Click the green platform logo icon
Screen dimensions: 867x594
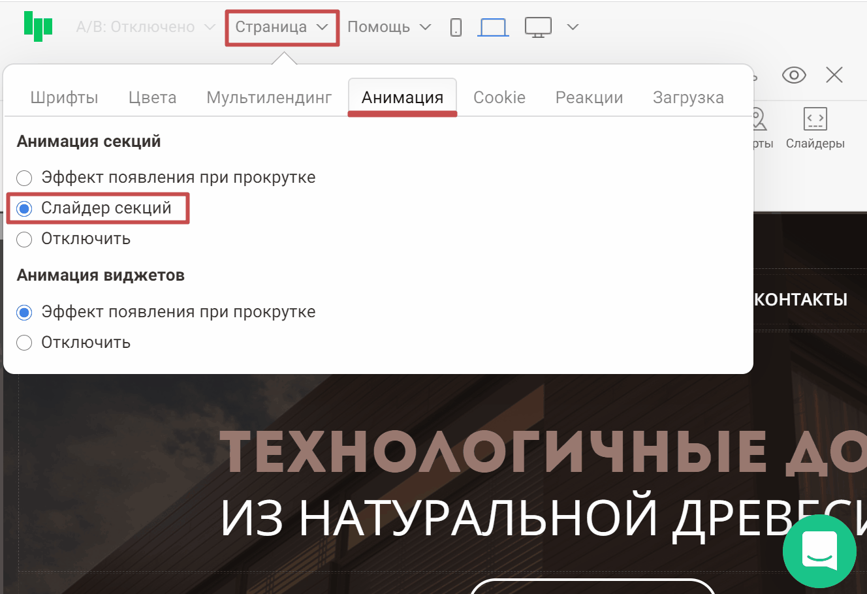38,27
